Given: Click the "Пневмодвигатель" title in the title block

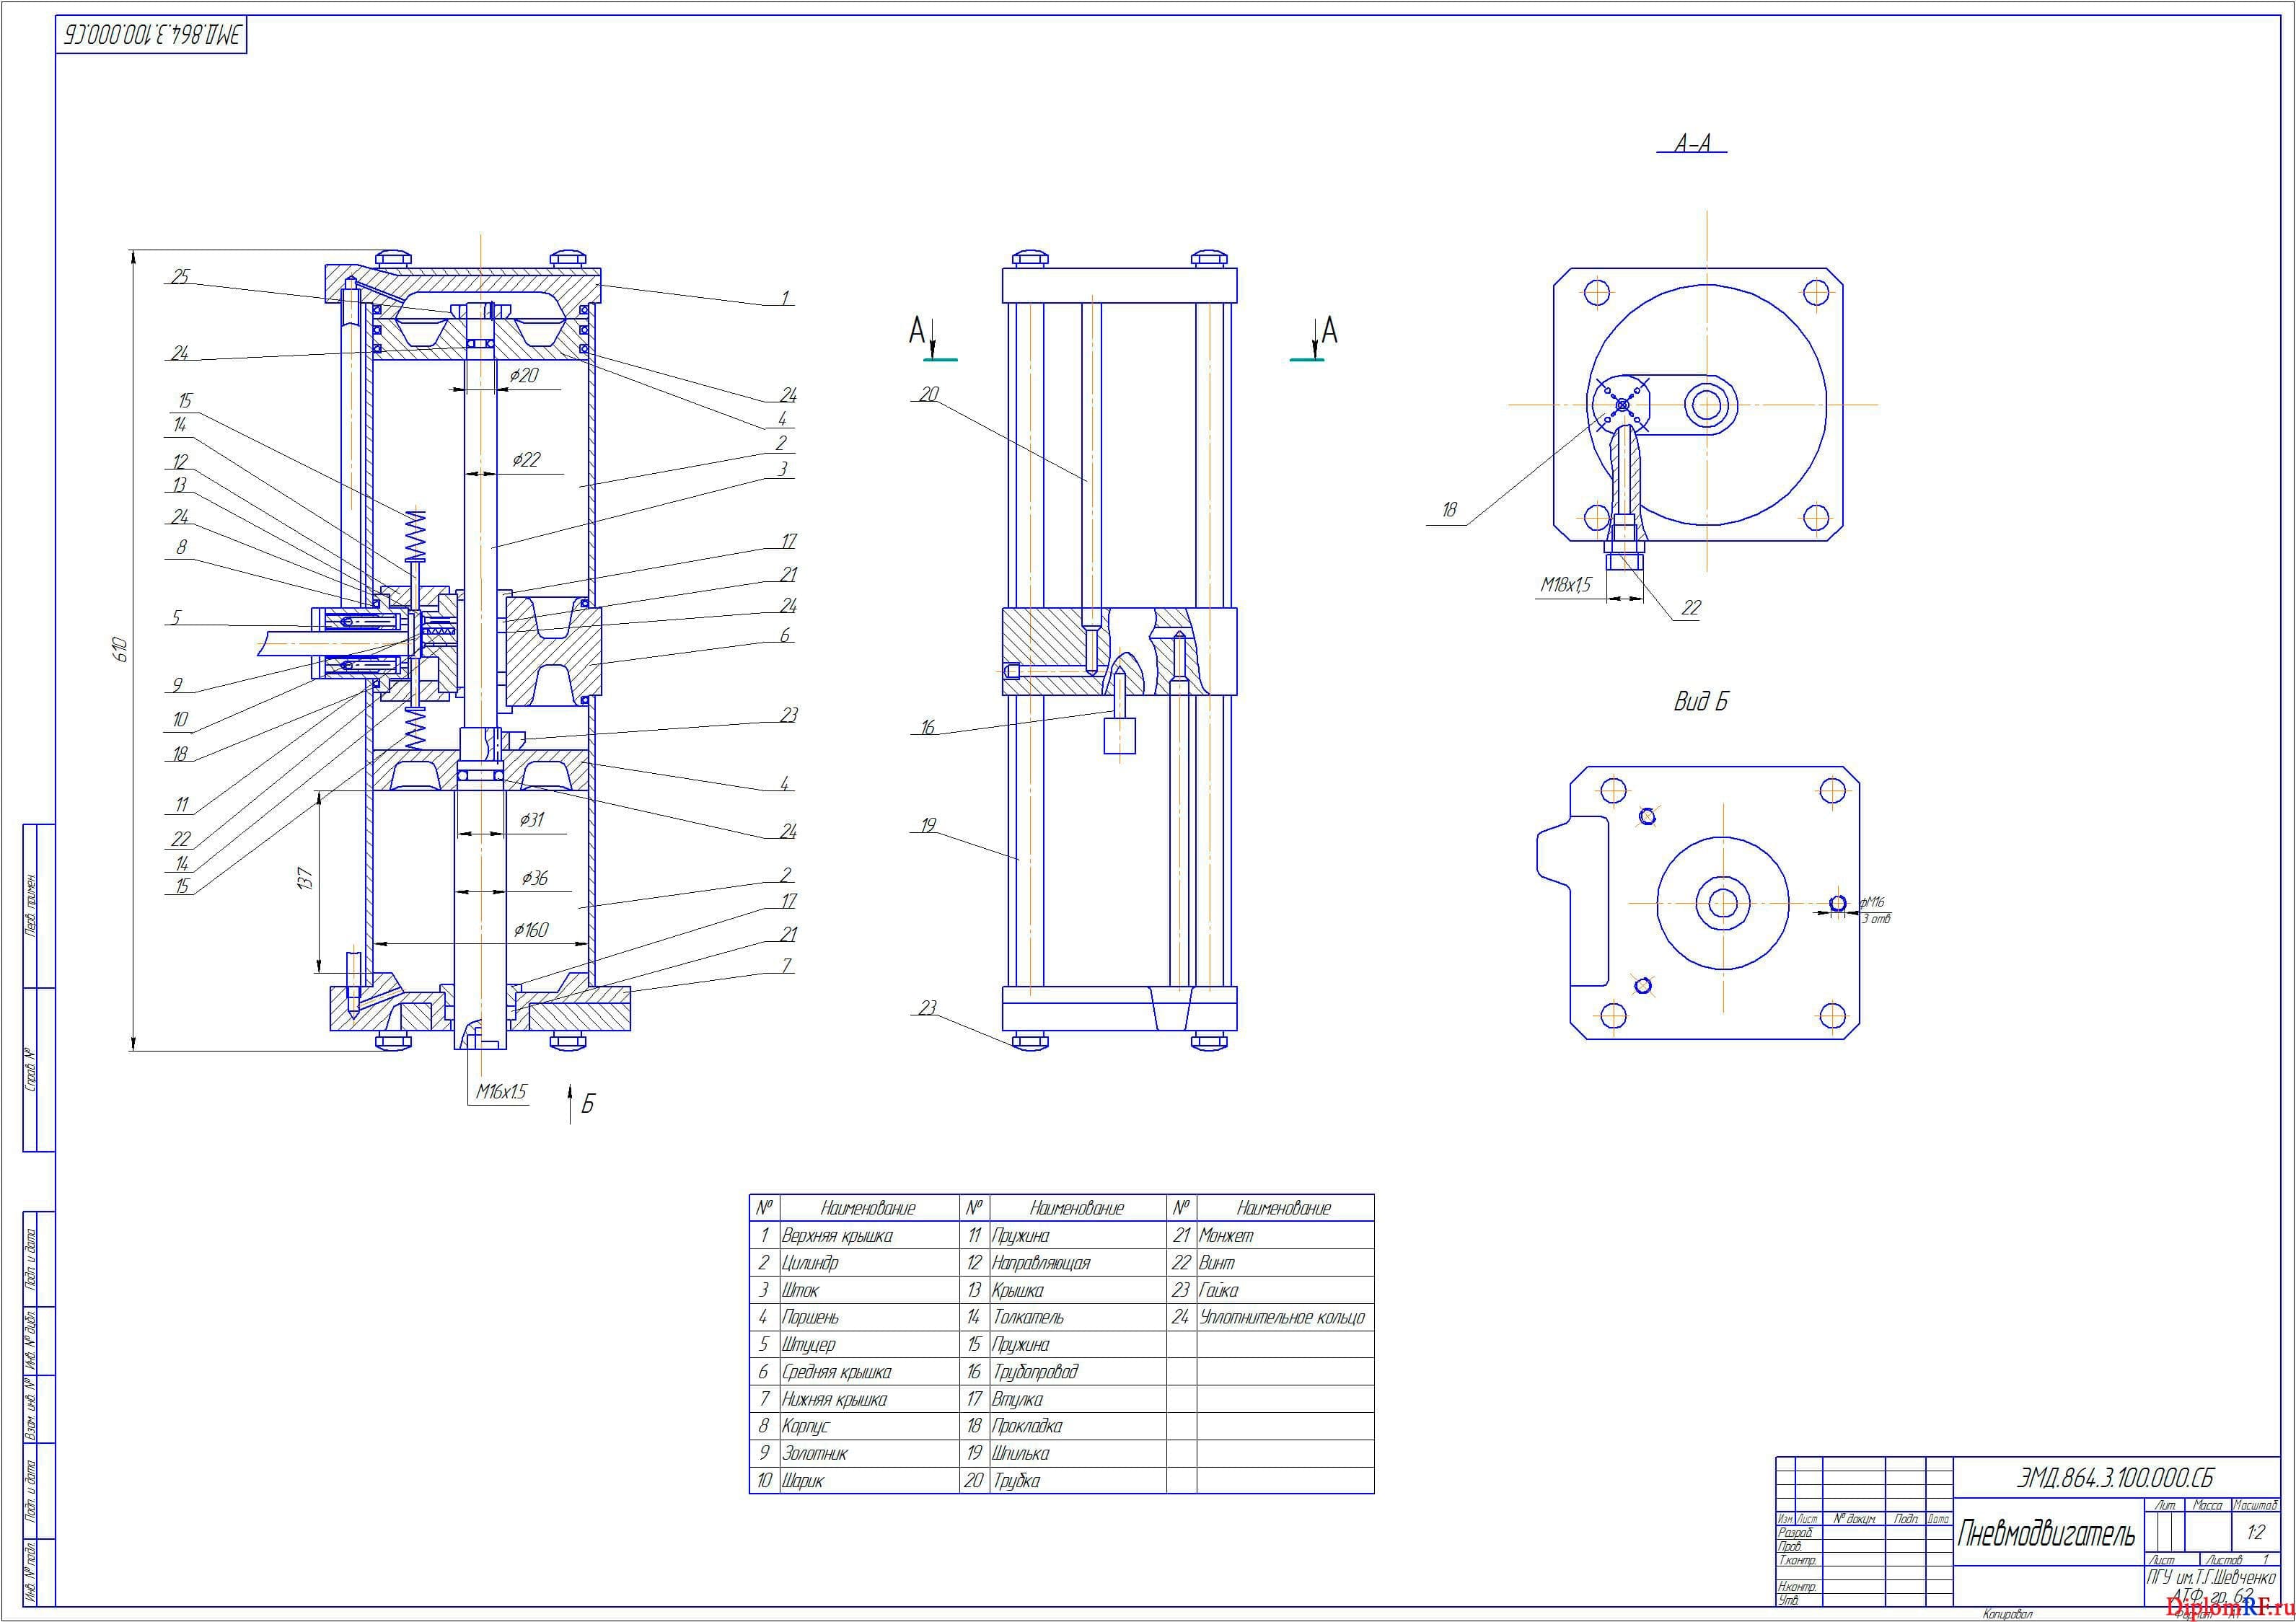Looking at the screenshot, I should coord(2046,1533).
